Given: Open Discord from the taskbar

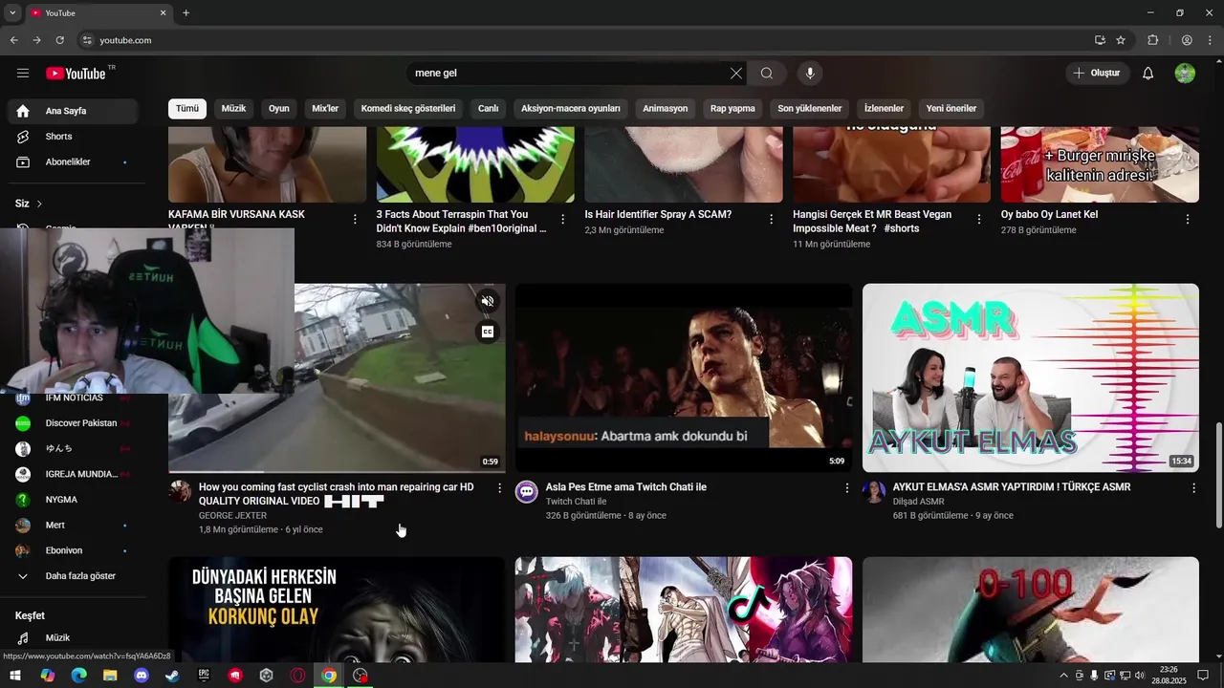Looking at the screenshot, I should click(x=142, y=676).
